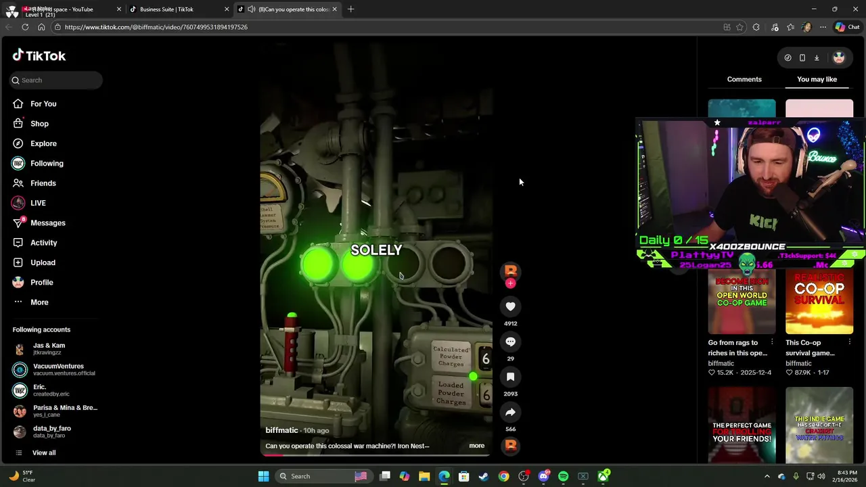Open the video's comments via the bubble icon
The height and width of the screenshot is (487, 866).
click(x=510, y=342)
